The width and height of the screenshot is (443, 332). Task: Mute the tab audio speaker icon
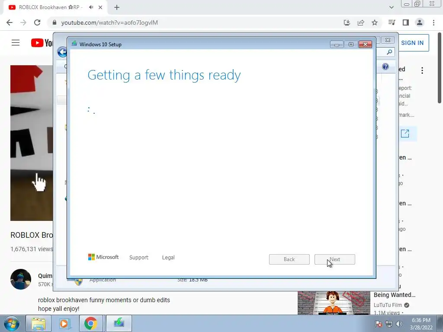[x=91, y=7]
